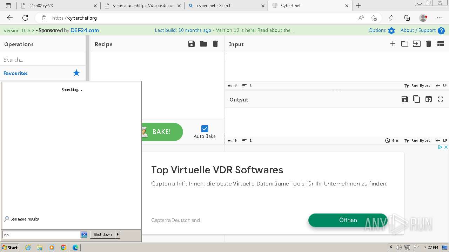
Task: Open browser profile menu
Action: [423, 18]
